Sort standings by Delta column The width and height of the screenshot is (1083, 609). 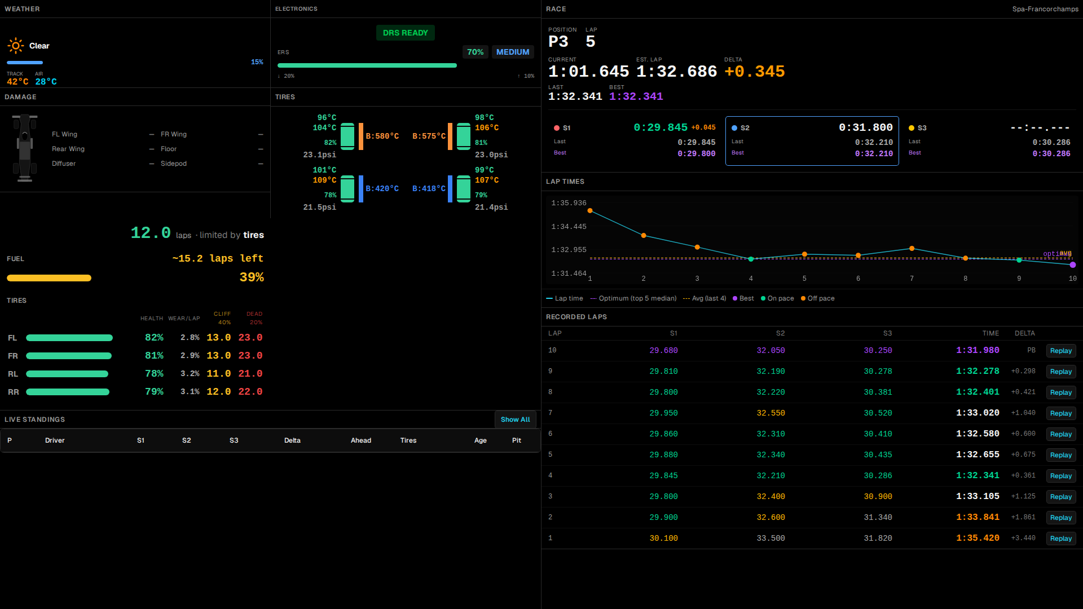click(x=292, y=440)
